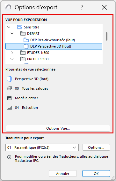Click the 3D icon beside Perspective 3D (Tout) property
116x181 pixels.
click(9, 79)
